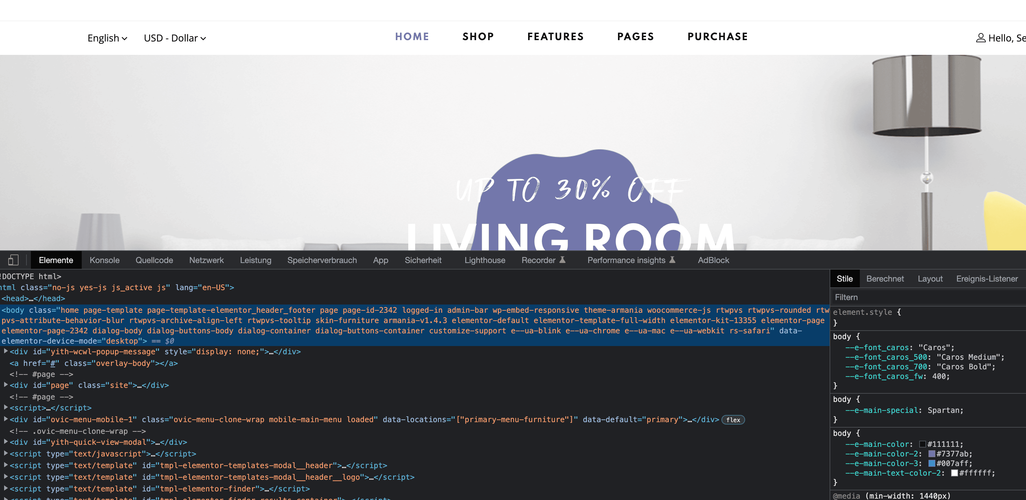Select the Stile sidebar tab
The width and height of the screenshot is (1026, 500).
(844, 278)
